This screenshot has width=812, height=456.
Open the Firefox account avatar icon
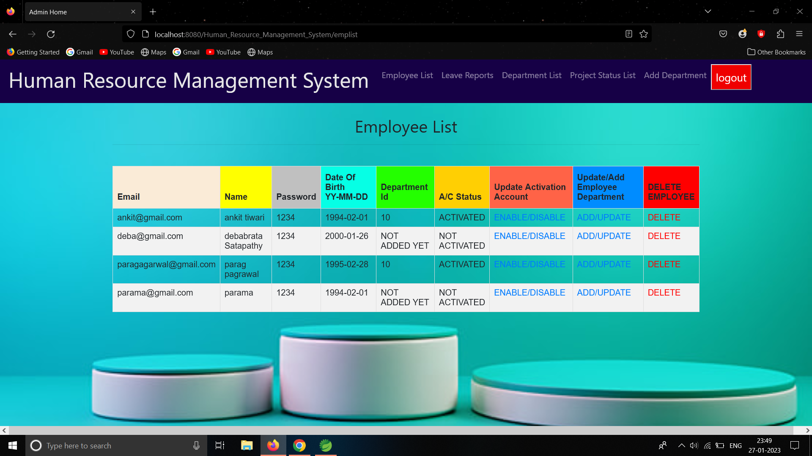(742, 34)
